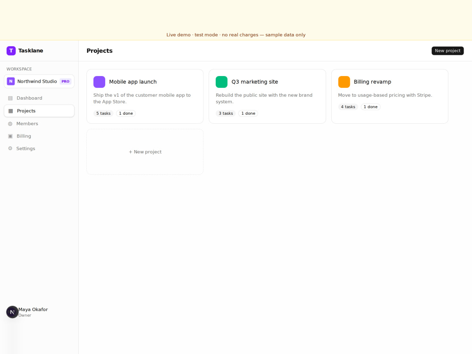Open the Billing page from the sidebar
The height and width of the screenshot is (354, 472).
pos(39,136)
